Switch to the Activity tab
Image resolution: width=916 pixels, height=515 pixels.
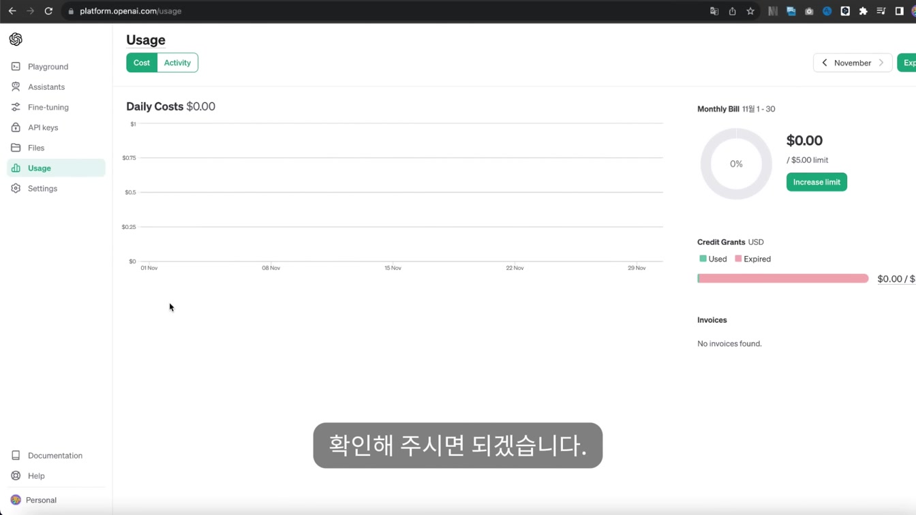coord(177,63)
